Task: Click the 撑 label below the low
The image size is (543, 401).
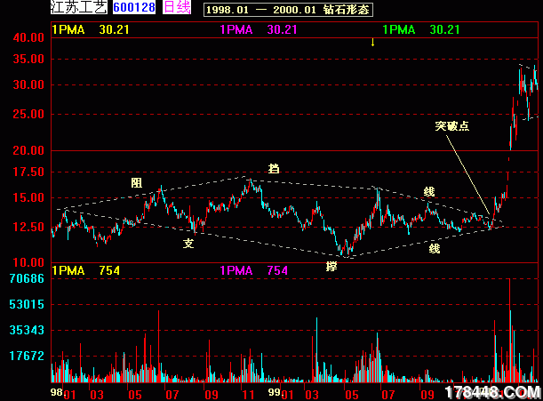Action: coord(331,266)
